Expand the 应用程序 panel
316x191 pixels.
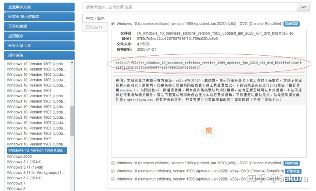(39, 36)
